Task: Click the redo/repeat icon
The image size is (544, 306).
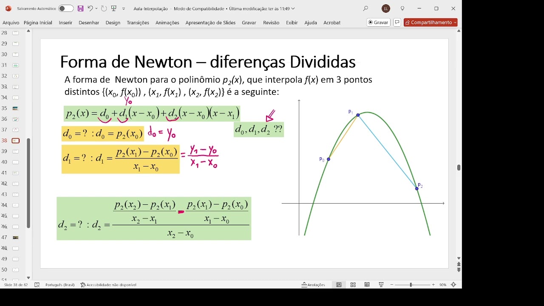Action: (104, 8)
